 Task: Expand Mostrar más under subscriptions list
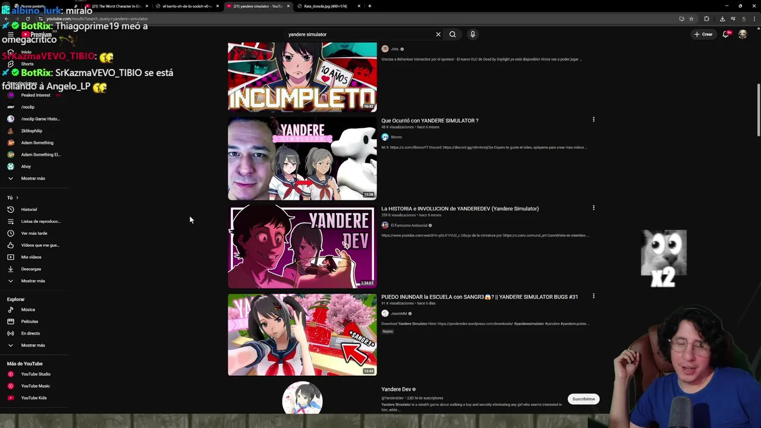[x=34, y=178]
